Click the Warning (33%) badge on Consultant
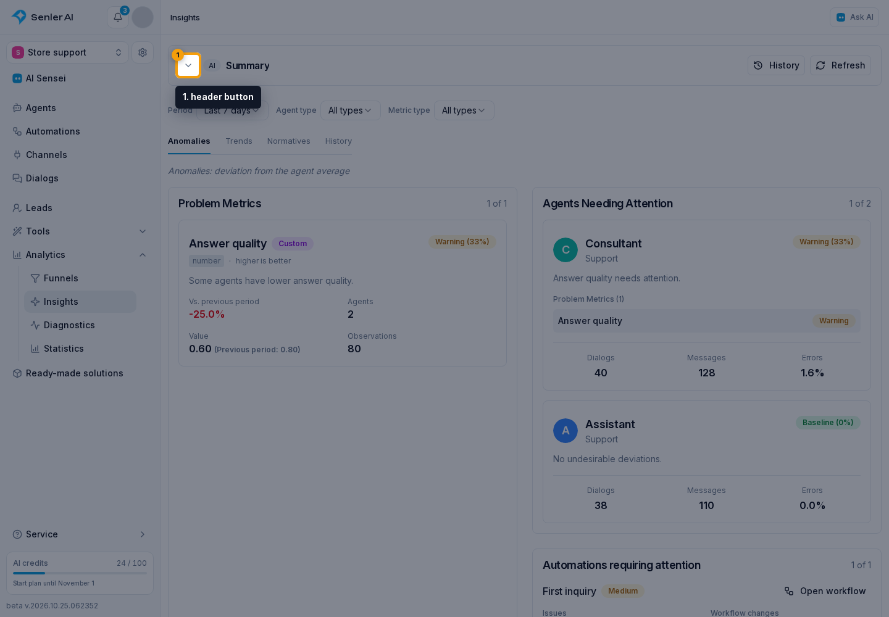 [826, 242]
